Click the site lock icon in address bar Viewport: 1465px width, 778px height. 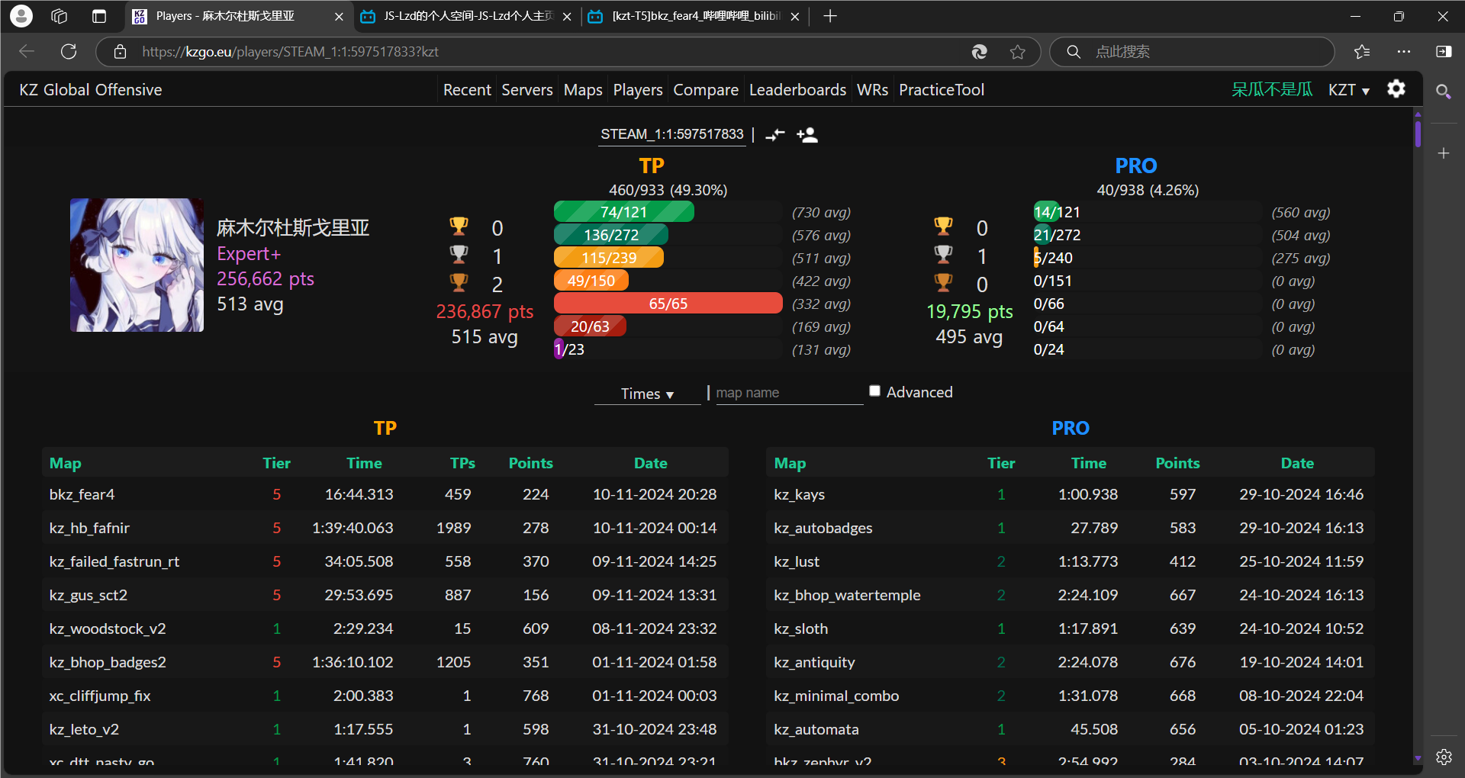120,51
